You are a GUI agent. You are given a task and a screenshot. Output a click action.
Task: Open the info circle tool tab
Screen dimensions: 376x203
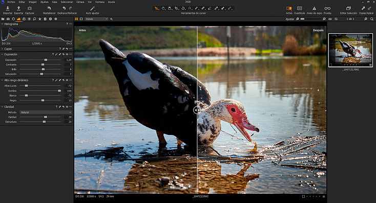(x=50, y=19)
